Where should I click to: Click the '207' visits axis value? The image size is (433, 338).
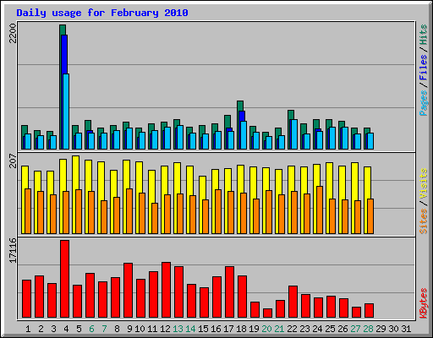pyautogui.click(x=13, y=161)
